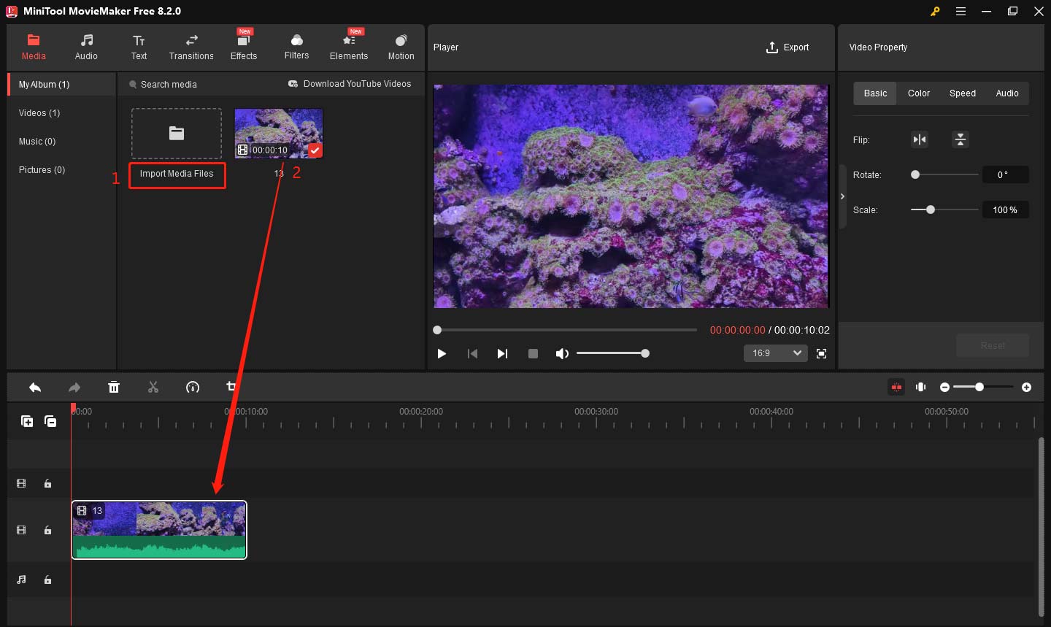Image resolution: width=1051 pixels, height=627 pixels.
Task: Stop playback
Action: coord(533,354)
